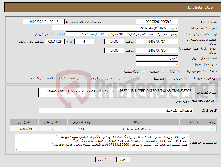Viewport: 221px width, 167px height.
Task: Click the need number field 1103093261000262
Action: pos(157,22)
